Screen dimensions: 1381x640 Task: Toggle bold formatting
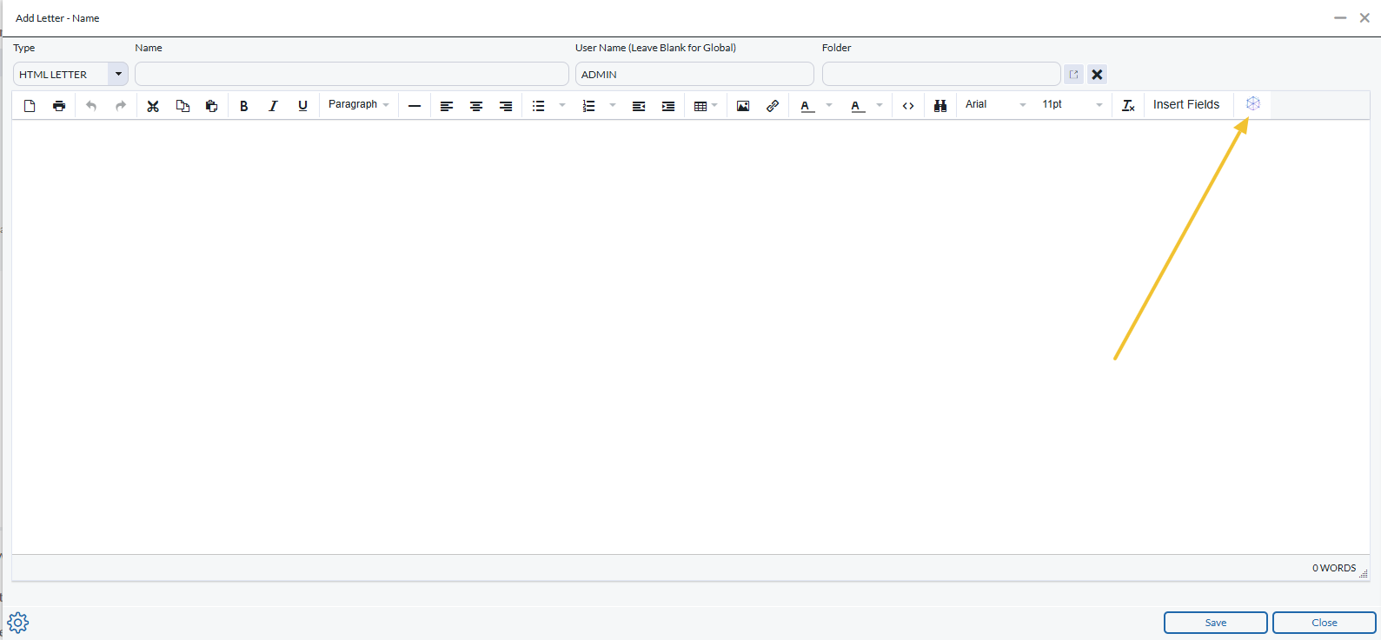pos(244,106)
